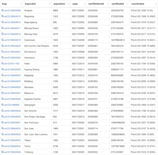Click magnifier icon in San Francisco row
Viewport: 158px width, 155px height.
(2, 122)
